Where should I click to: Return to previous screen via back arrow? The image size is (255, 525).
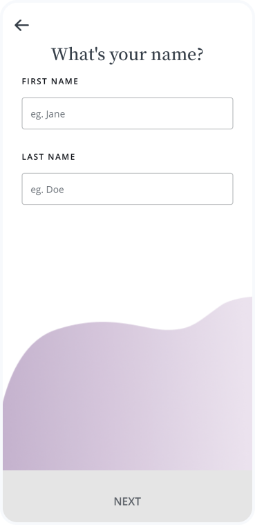coord(21,25)
